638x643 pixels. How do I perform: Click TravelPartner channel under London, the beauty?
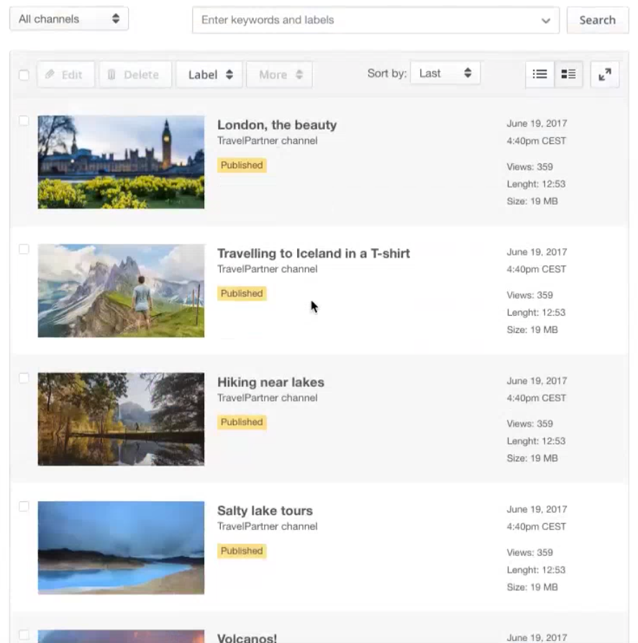tap(268, 141)
